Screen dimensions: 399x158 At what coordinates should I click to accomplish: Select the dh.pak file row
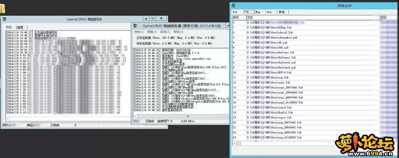(x=302, y=43)
